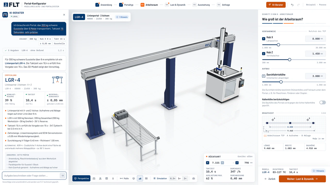The width and height of the screenshot is (330, 185).
Task: Click the screenshot camera icon
Action: tap(194, 178)
